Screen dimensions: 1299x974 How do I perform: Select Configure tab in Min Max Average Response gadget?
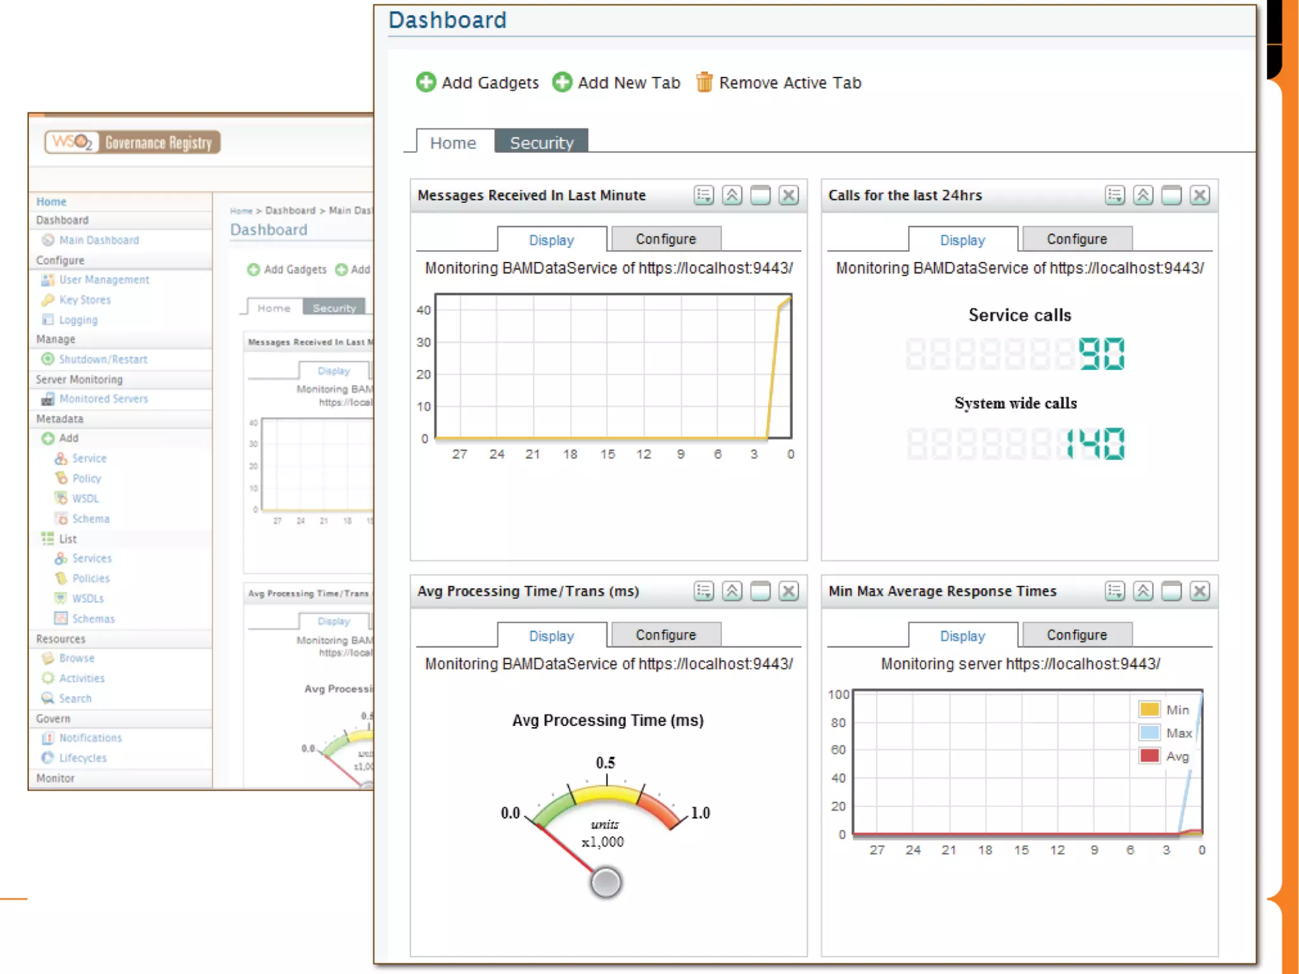1076,635
